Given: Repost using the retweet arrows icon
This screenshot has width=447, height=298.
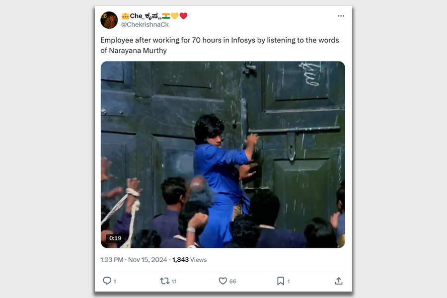Looking at the screenshot, I should pyautogui.click(x=164, y=281).
